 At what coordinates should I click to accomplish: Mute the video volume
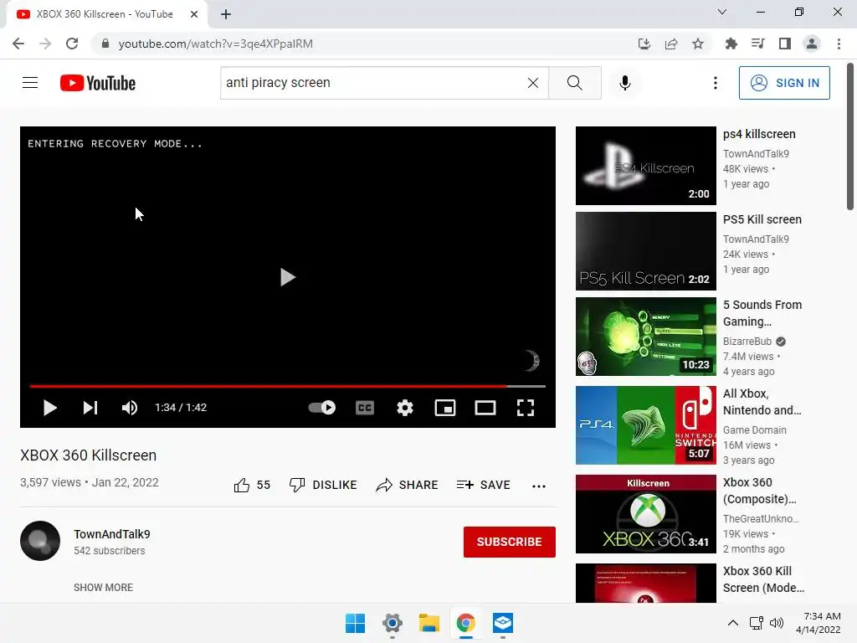point(130,408)
